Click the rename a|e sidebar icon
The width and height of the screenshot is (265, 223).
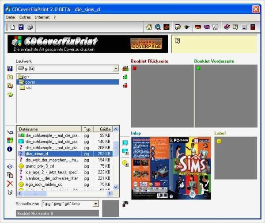[x=10, y=166]
